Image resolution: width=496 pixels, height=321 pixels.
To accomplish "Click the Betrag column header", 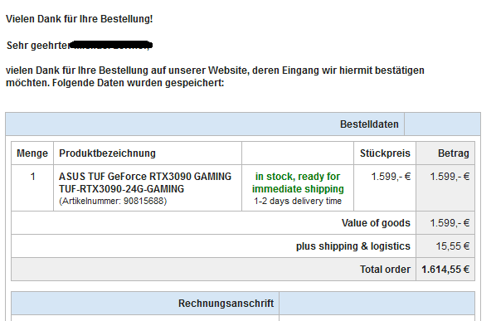I will click(x=454, y=153).
